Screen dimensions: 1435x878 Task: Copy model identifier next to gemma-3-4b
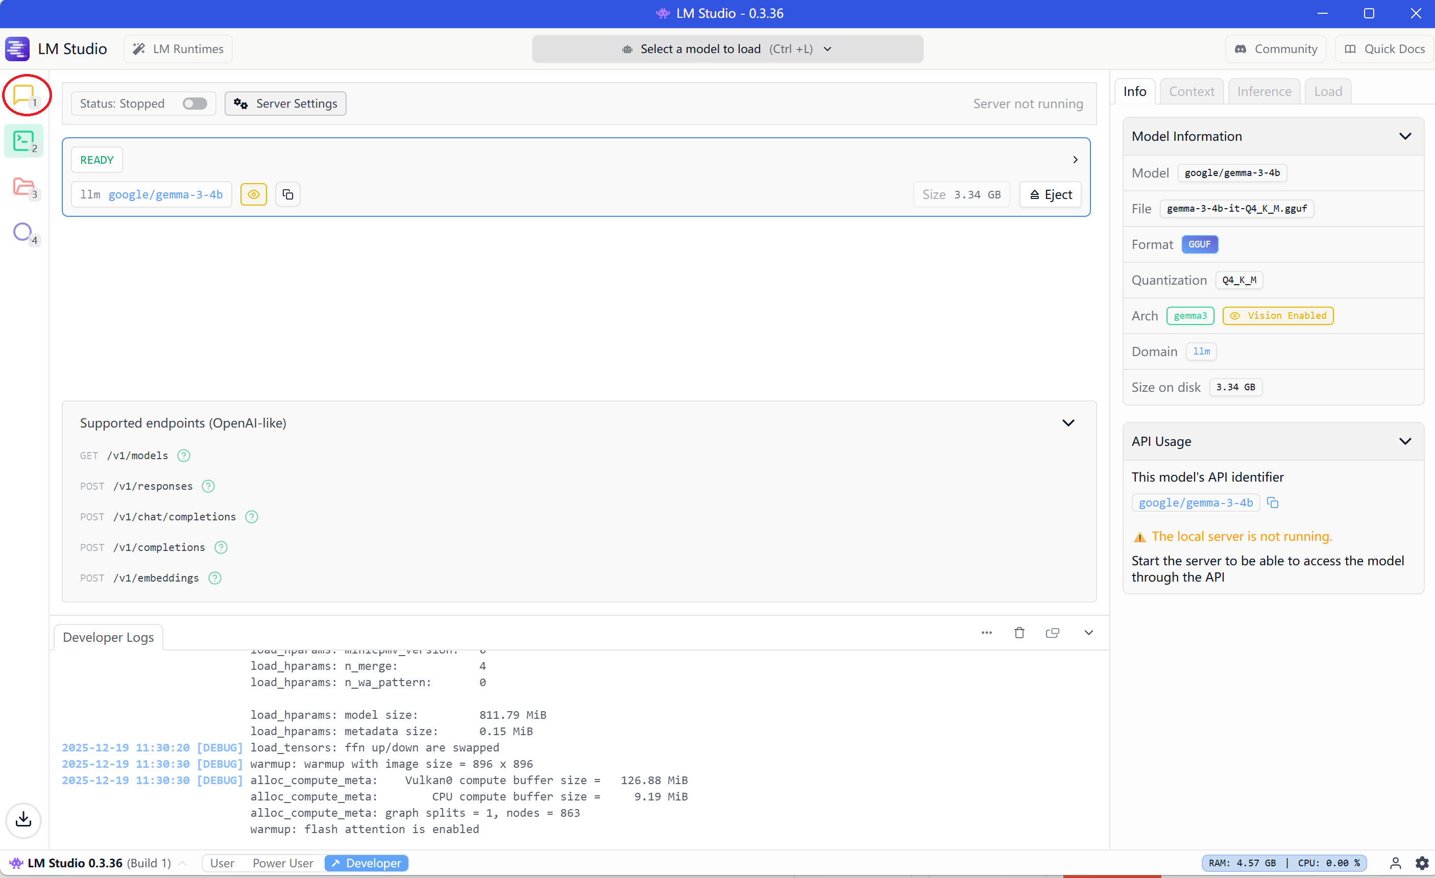point(288,194)
